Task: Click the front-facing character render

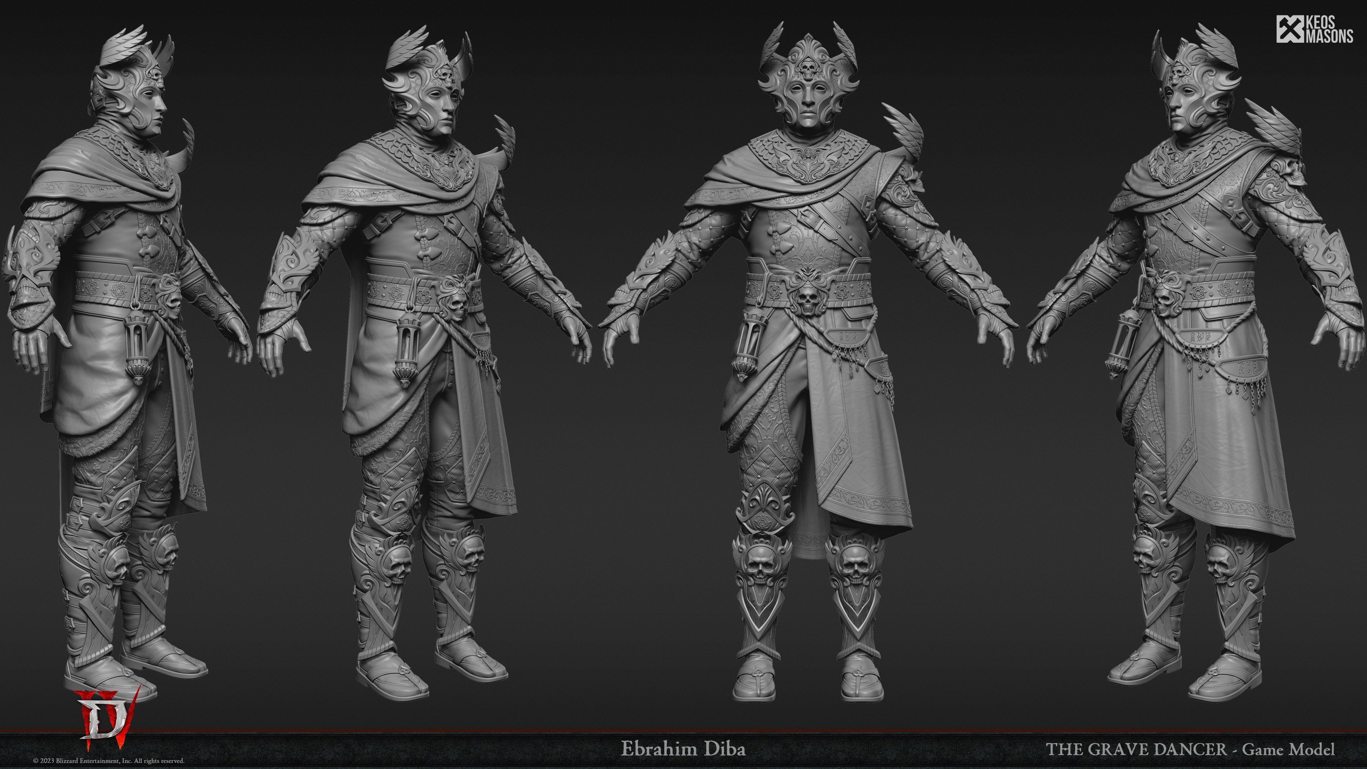Action: click(808, 361)
